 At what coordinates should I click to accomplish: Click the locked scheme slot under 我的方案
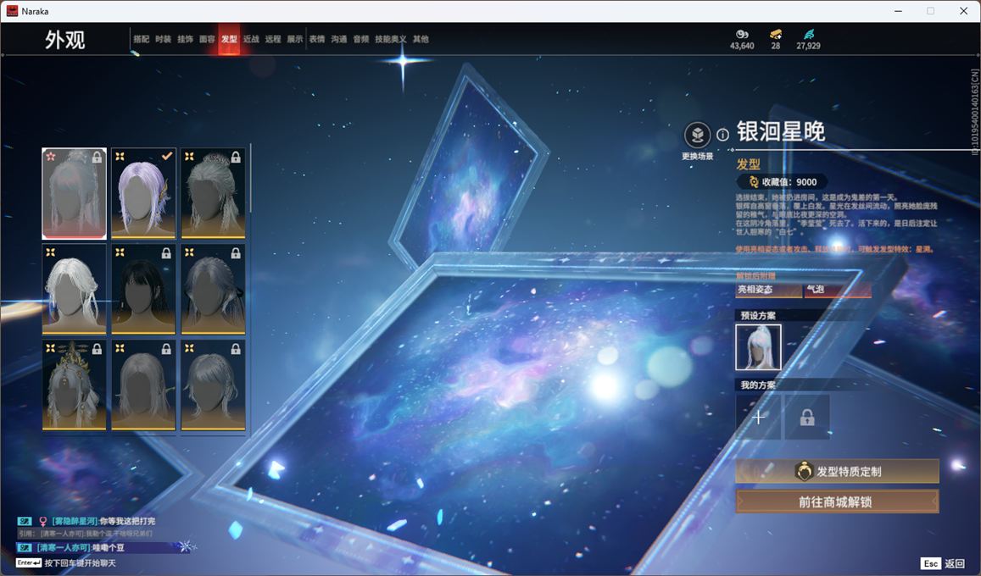pos(807,417)
